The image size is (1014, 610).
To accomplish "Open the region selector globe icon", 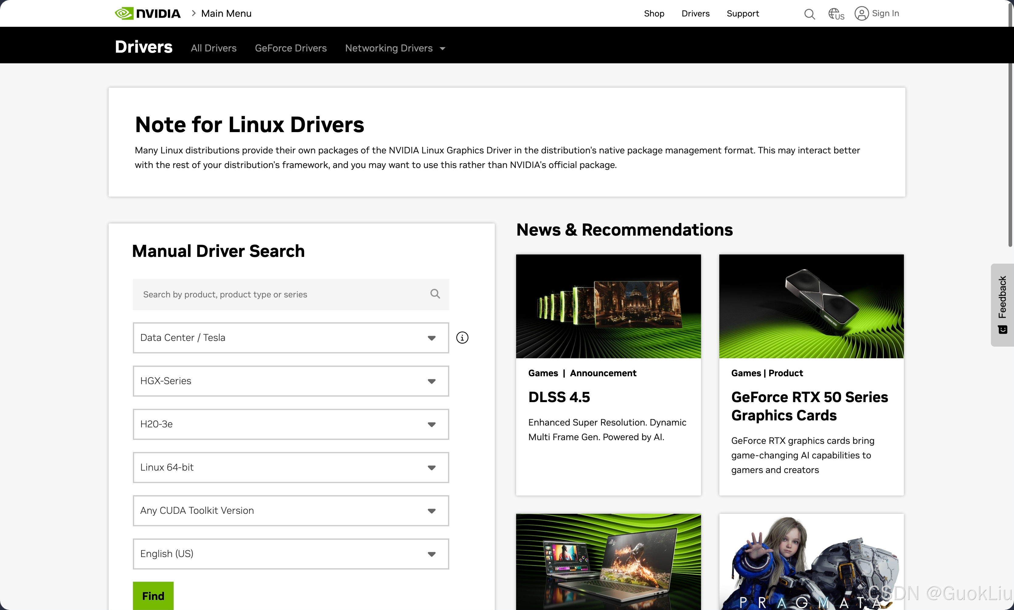I will click(836, 14).
